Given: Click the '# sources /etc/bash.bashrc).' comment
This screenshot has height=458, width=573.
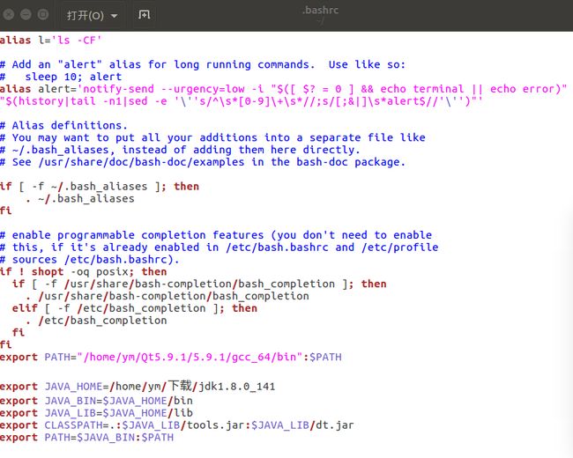Looking at the screenshot, I should click(x=90, y=259).
